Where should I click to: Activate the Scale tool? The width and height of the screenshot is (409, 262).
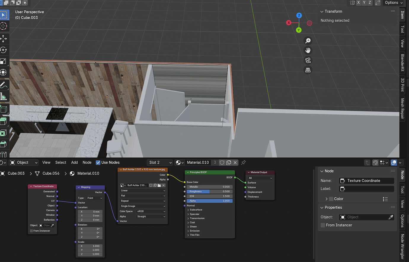point(4,61)
